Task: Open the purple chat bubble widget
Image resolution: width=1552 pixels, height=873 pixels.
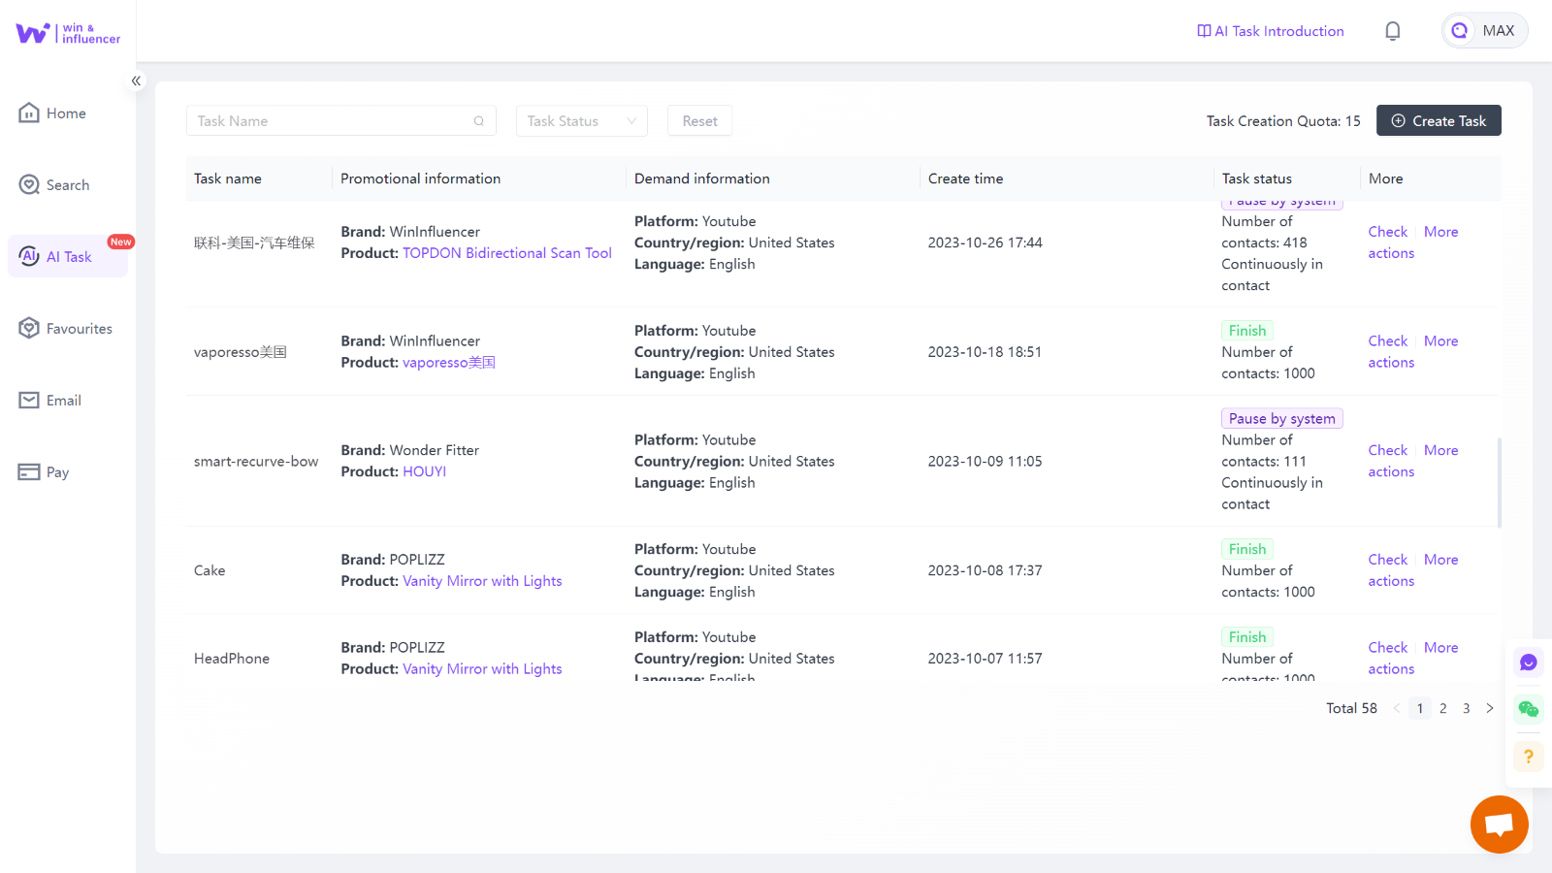Action: [1528, 663]
